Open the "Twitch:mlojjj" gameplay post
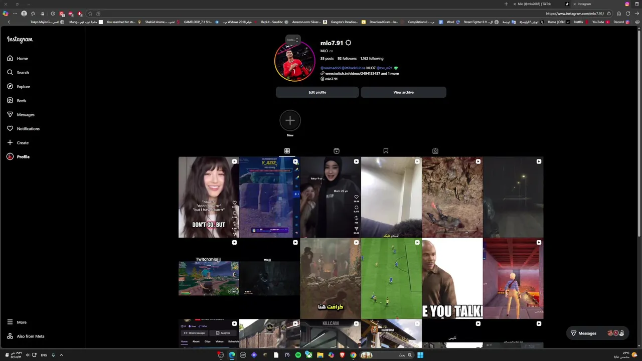Screen dimensions: 642x361 pyautogui.click(x=209, y=278)
